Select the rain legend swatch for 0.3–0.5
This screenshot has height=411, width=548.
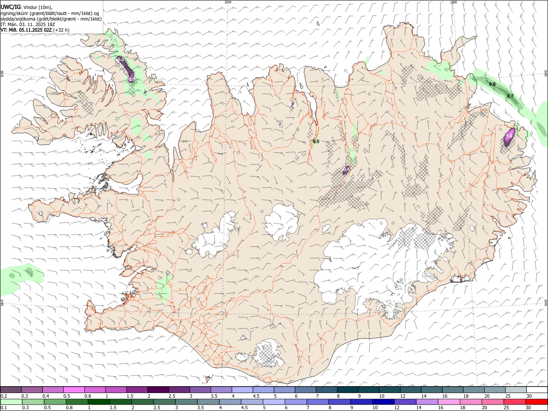[33, 402]
